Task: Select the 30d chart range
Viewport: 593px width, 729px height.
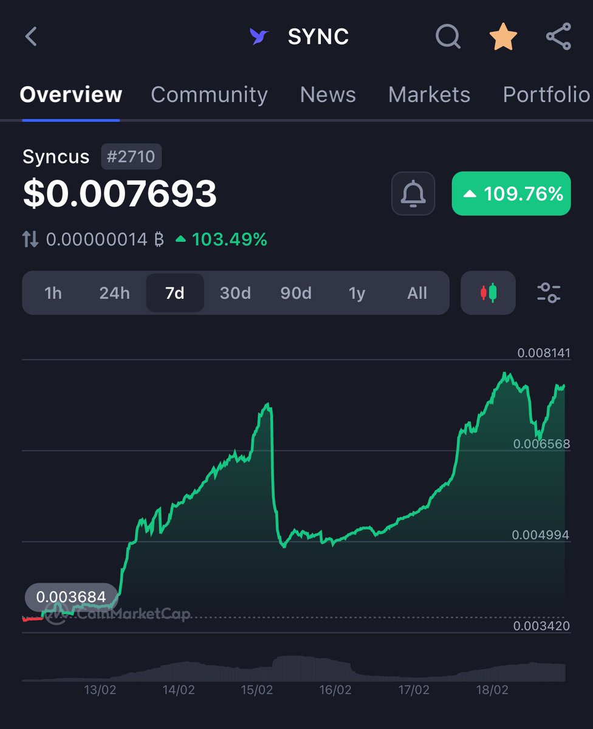Action: point(235,293)
